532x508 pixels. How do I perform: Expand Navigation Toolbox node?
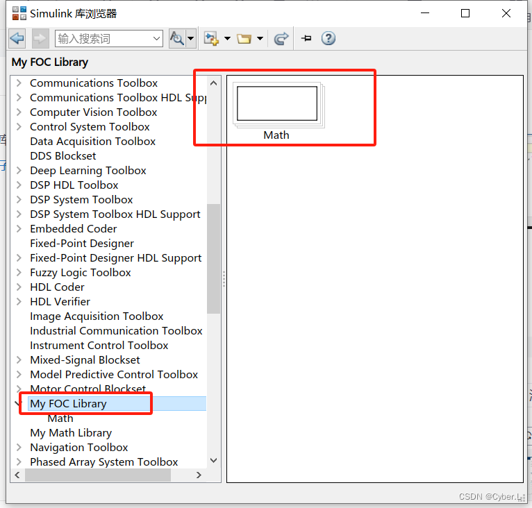point(19,448)
